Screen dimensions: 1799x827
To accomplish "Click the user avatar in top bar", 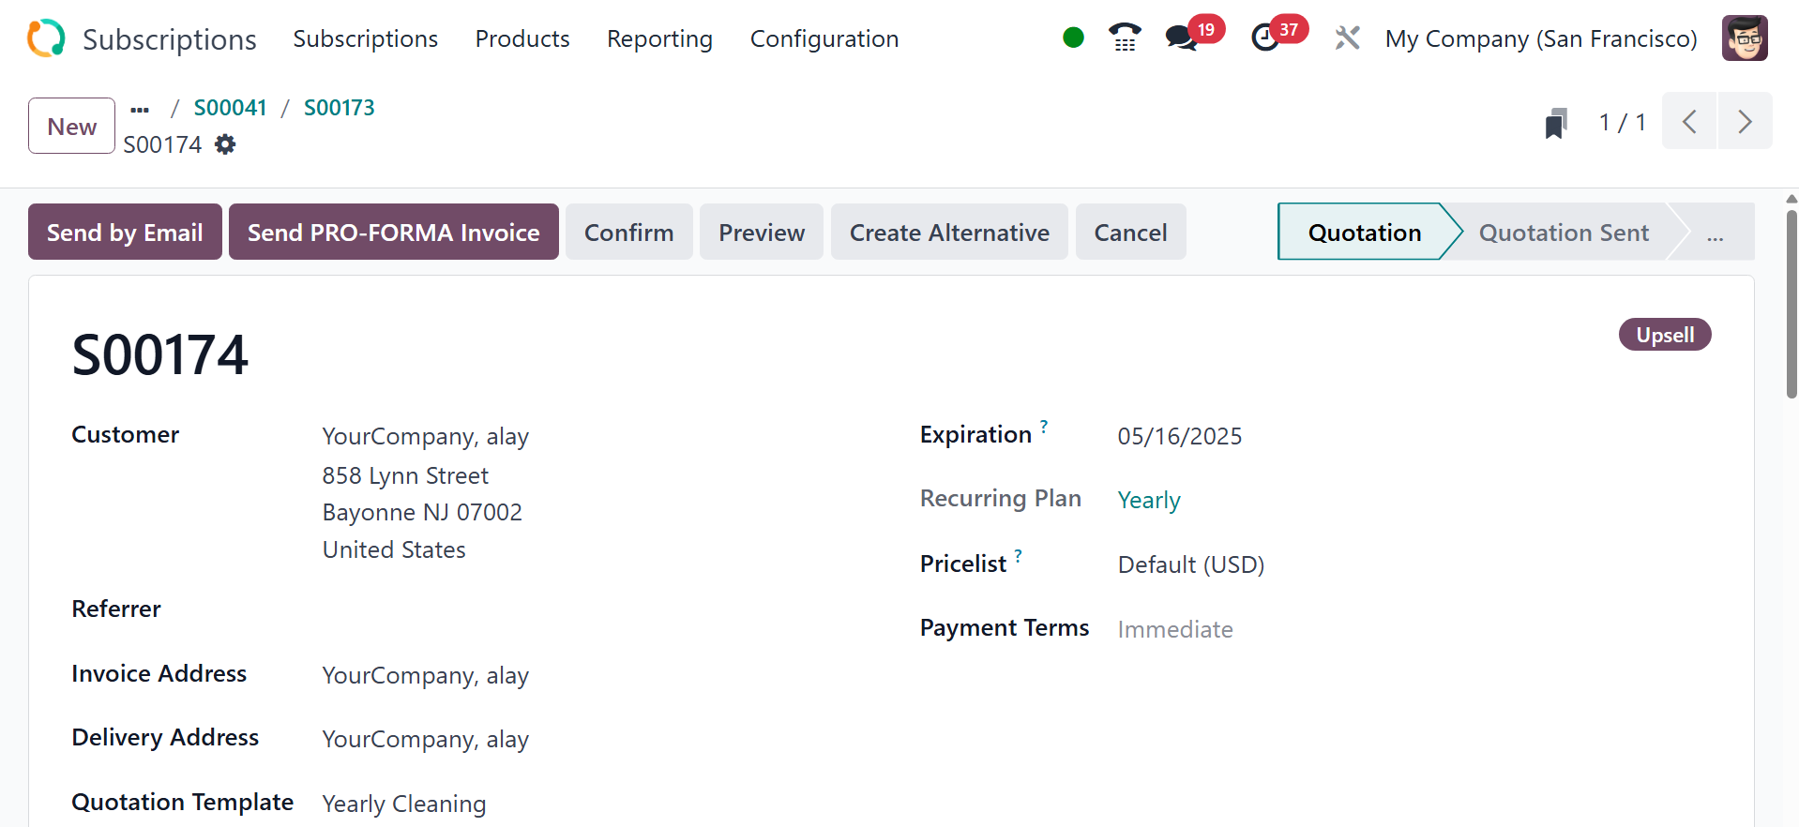I will [1745, 38].
